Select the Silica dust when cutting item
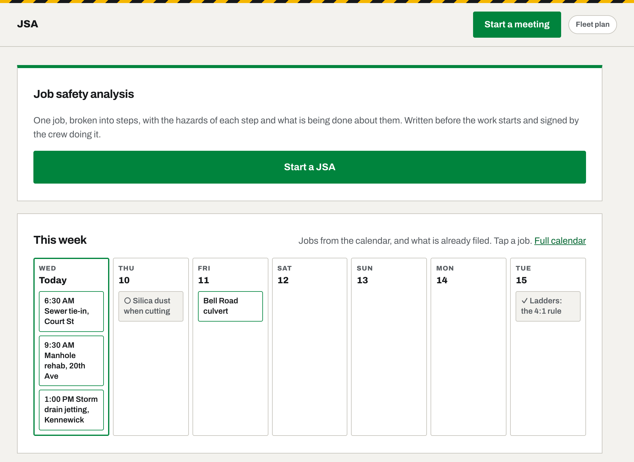 151,306
